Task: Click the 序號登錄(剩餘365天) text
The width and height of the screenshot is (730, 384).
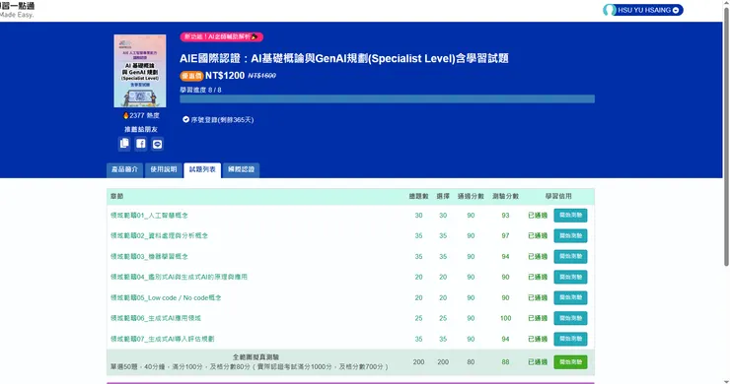Action: click(x=222, y=119)
